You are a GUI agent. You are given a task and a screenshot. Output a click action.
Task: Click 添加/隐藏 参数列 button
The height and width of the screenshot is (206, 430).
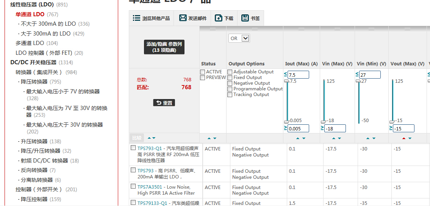(164, 47)
